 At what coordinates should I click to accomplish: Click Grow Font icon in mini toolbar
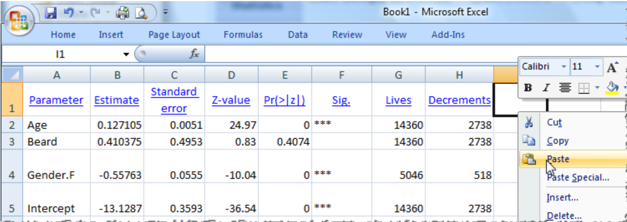point(612,67)
